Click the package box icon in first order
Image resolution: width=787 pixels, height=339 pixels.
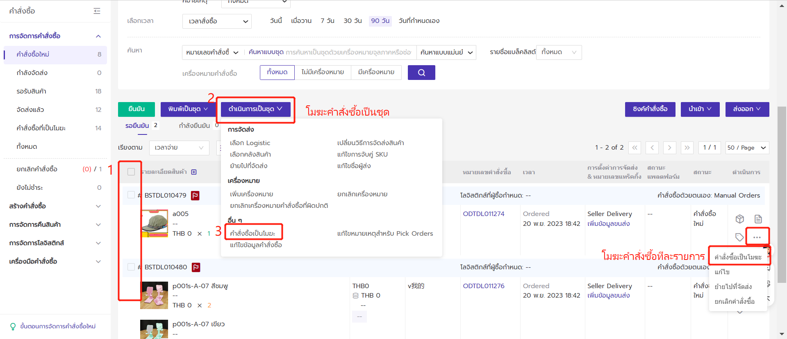tap(739, 219)
